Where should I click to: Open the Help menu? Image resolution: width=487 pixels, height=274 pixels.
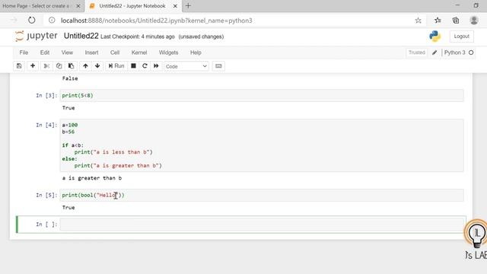point(196,53)
